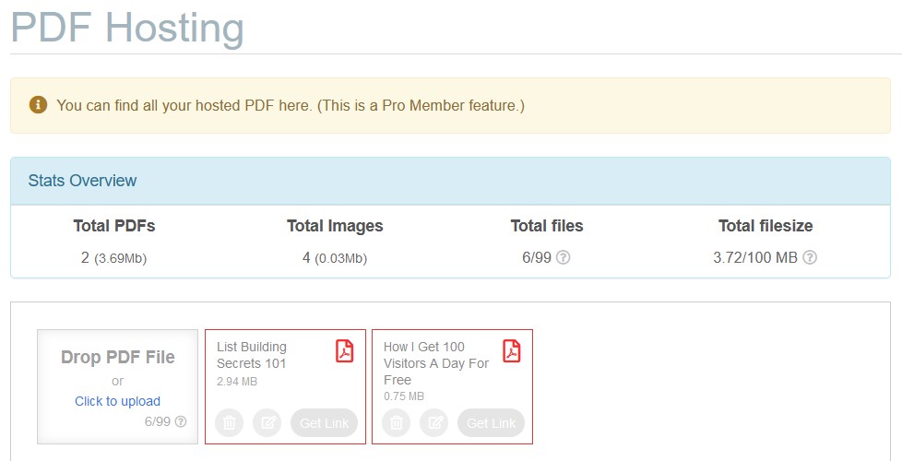Click the help icon beside 3.72/100 MB filesize
The height and width of the screenshot is (461, 902).
tap(810, 257)
